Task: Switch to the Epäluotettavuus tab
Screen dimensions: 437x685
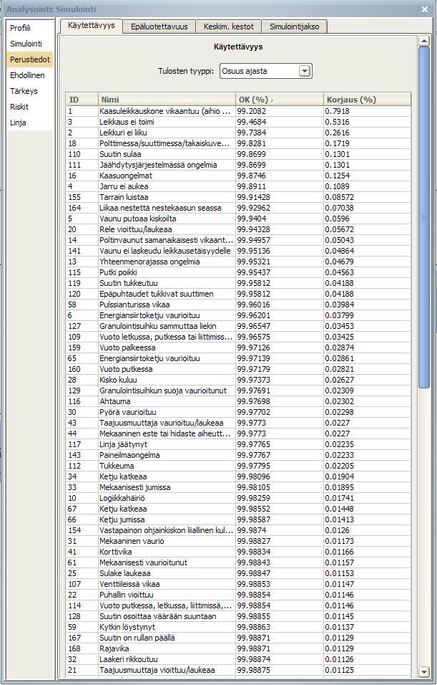Action: tap(159, 27)
